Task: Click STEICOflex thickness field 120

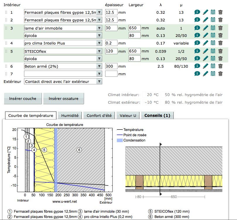Action: (x=111, y=51)
